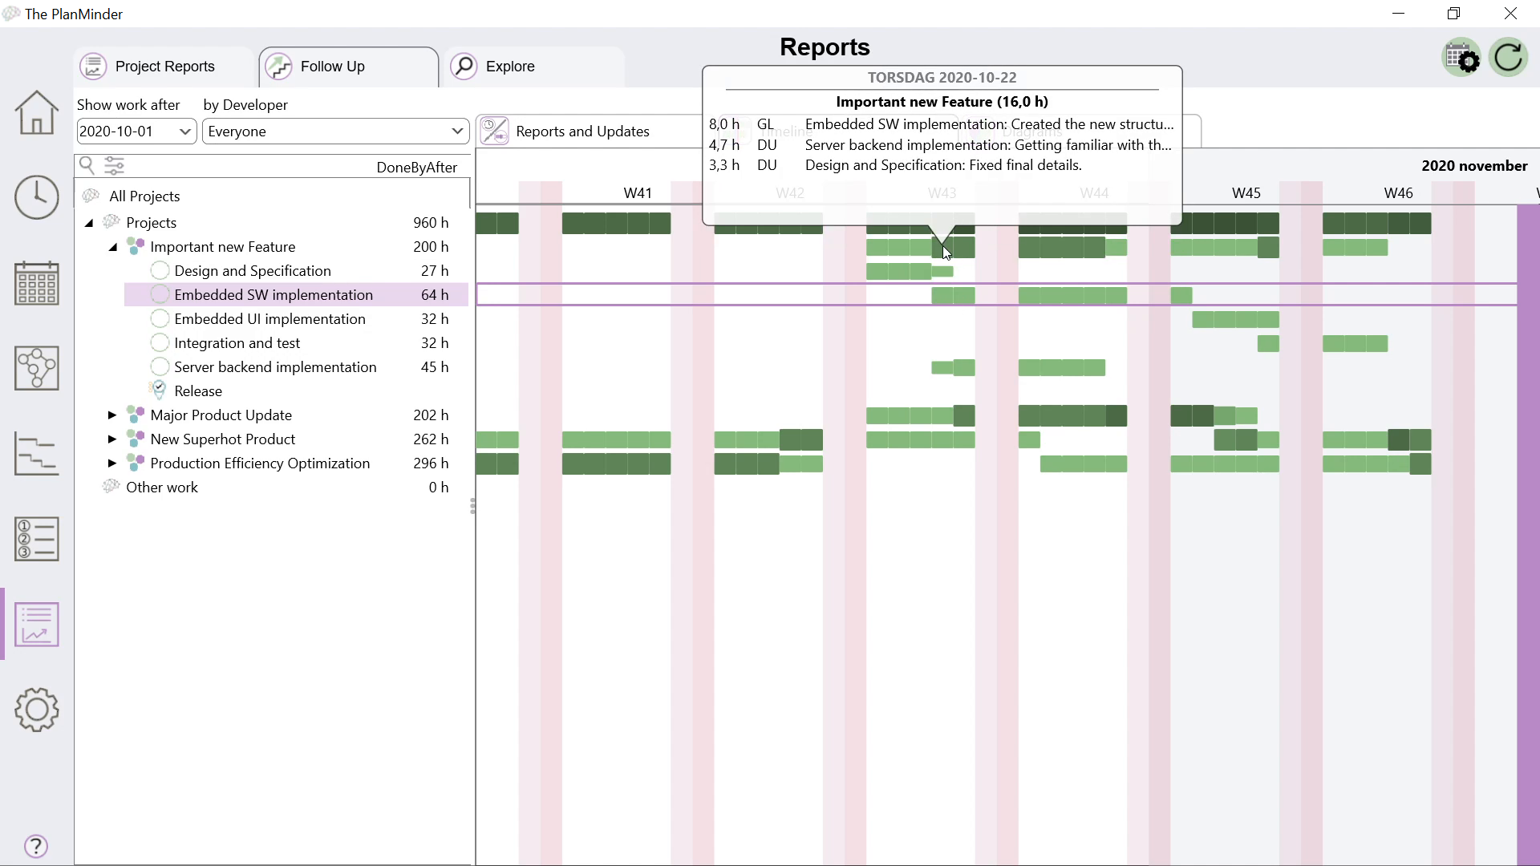Expand the Major Product Update project
This screenshot has width=1540, height=866.
pos(112,415)
